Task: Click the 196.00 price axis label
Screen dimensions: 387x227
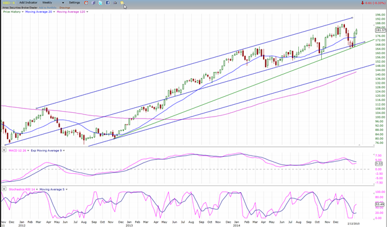Action: coord(380,15)
